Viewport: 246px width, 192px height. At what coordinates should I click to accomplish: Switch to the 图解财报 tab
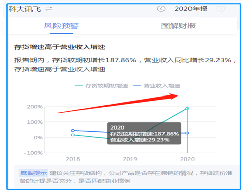[x=178, y=26]
